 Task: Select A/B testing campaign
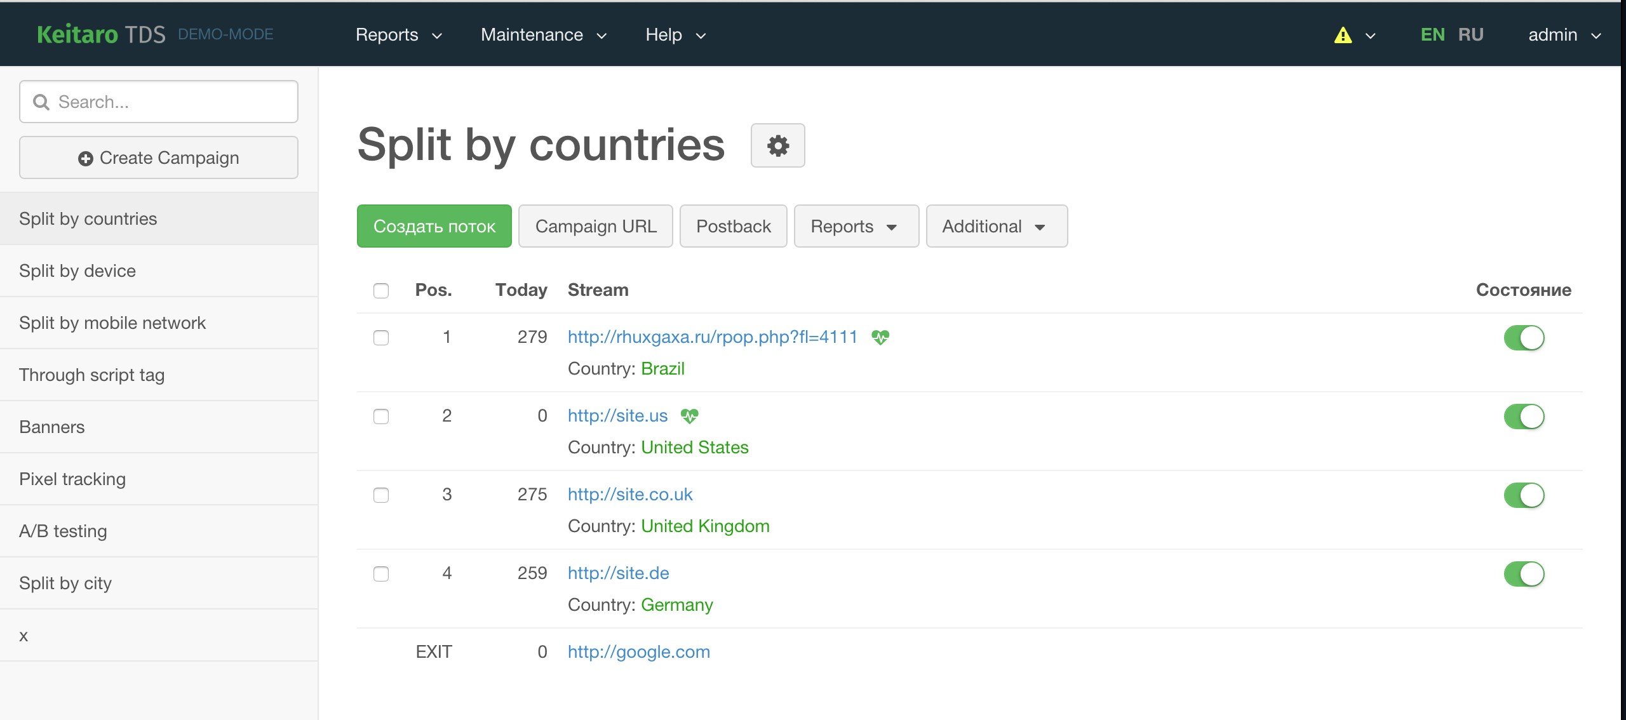tap(159, 531)
